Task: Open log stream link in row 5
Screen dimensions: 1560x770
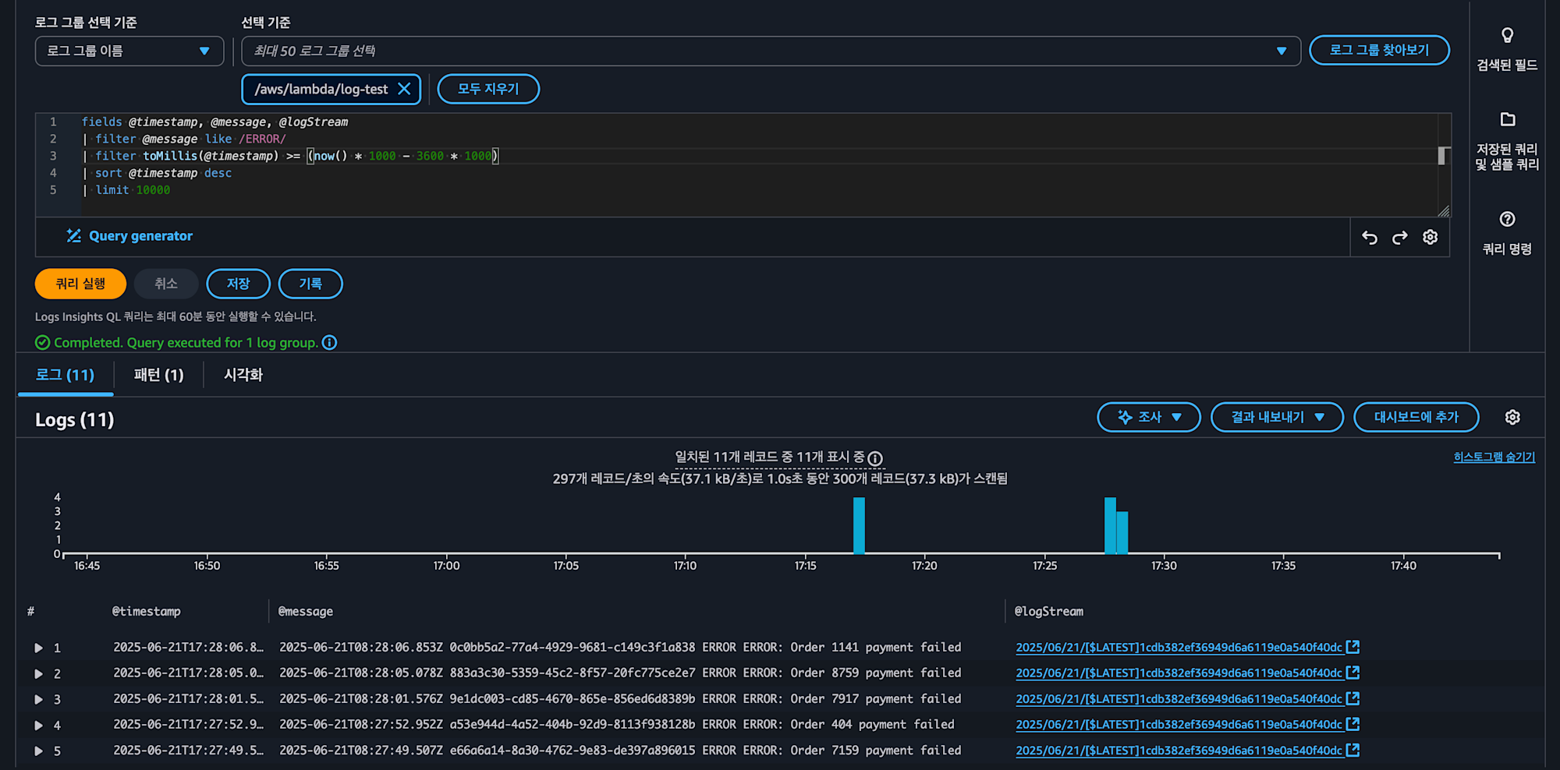Action: coord(1179,751)
